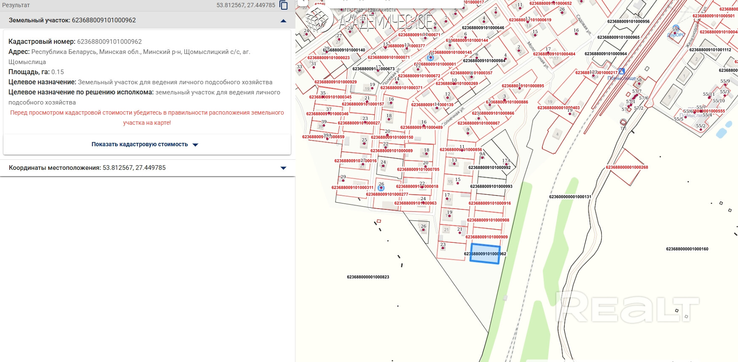Screen dimensions: 738x362
Task: Click the red dot for house 23
Action: click(443, 248)
